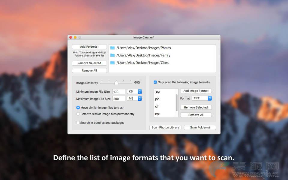Open the KB unit dropdown for minimum size
Viewport: 288px width, 180px height.
coord(134,91)
